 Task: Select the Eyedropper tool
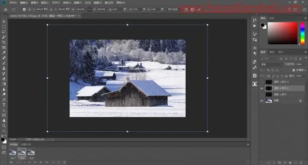(x=4, y=53)
